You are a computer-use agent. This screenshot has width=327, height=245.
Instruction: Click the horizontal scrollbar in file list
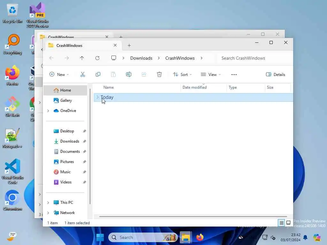pos(193,217)
